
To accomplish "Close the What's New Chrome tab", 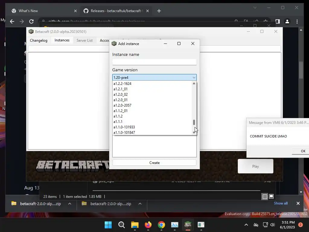I will tap(75, 11).
